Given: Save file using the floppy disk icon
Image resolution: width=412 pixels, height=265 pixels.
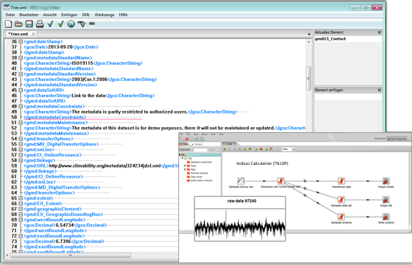Looking at the screenshot, I should pos(29,24).
